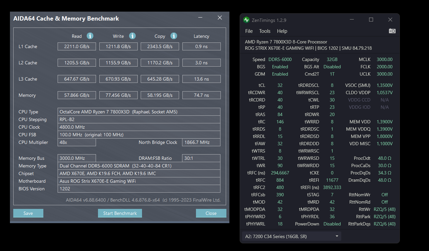Screen dimensions: 429x251
Task: Click the Memory Copy 58.195 GB/s field
Action: (160, 95)
